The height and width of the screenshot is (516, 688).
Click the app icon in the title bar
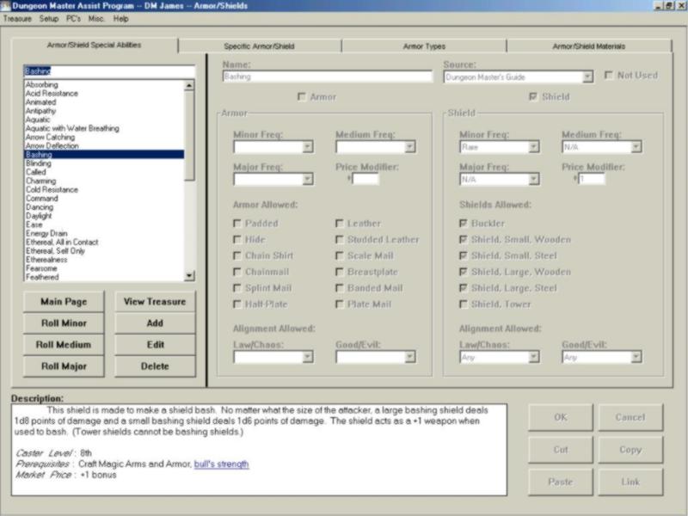pyautogui.click(x=6, y=6)
